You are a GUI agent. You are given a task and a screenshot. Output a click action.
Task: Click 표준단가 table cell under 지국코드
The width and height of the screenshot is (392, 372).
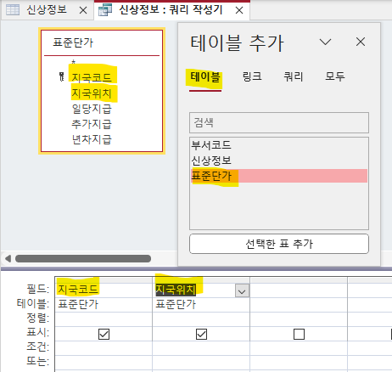coord(104,305)
